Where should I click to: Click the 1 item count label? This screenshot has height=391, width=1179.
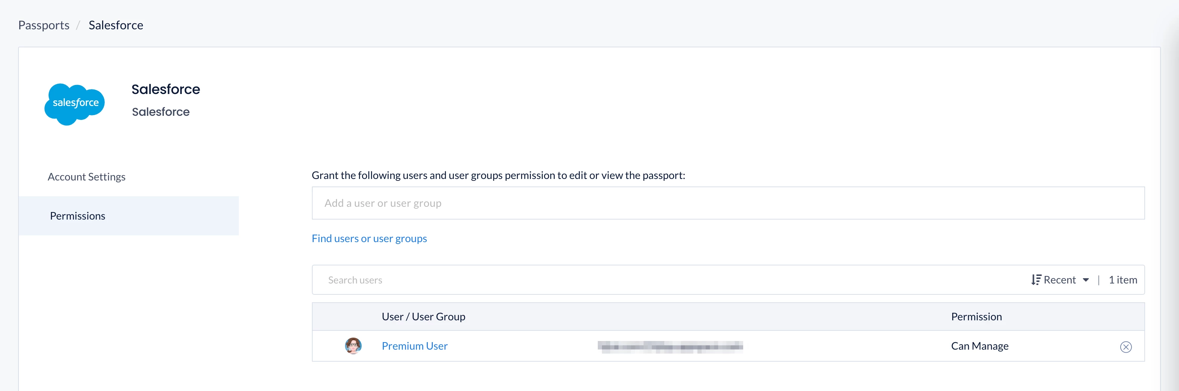1123,280
